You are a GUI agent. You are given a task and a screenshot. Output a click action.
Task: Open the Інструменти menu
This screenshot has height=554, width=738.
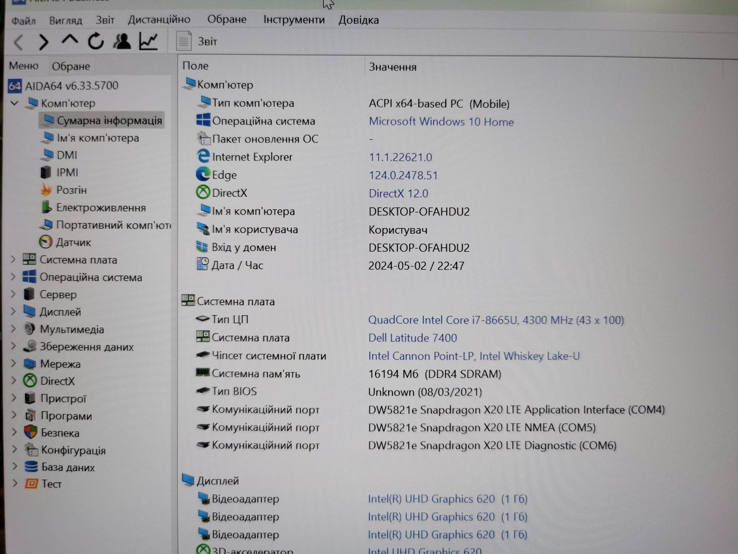(294, 19)
